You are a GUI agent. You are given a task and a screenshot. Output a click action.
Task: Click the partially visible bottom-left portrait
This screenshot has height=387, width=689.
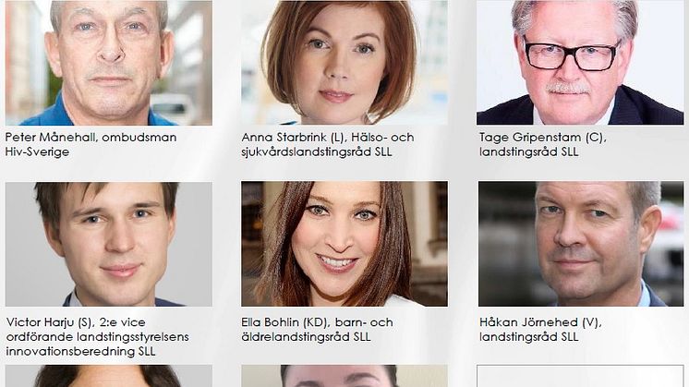(x=109, y=376)
